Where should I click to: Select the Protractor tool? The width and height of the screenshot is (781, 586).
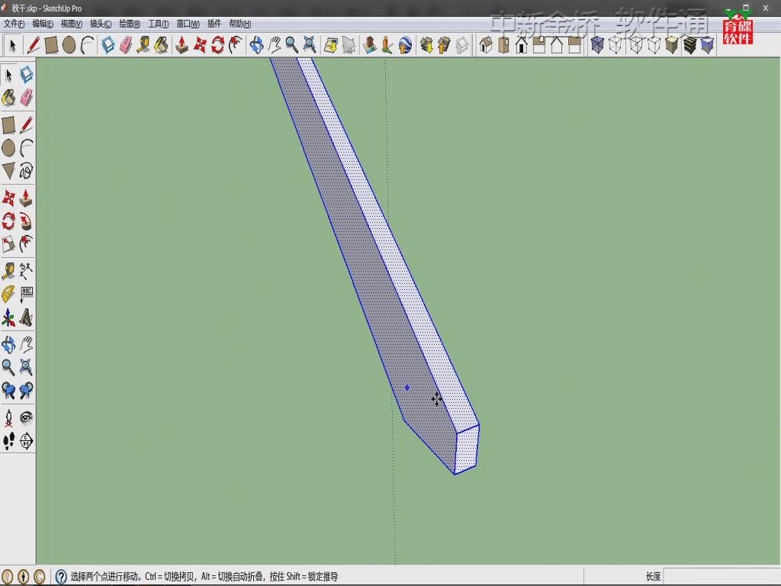[8, 294]
